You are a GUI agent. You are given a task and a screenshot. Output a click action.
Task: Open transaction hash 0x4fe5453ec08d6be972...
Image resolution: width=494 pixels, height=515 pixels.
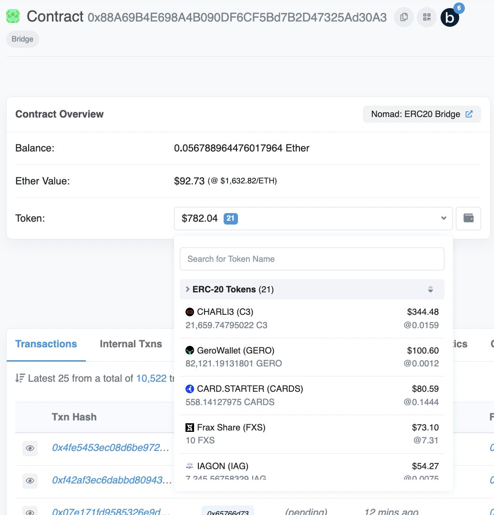111,448
